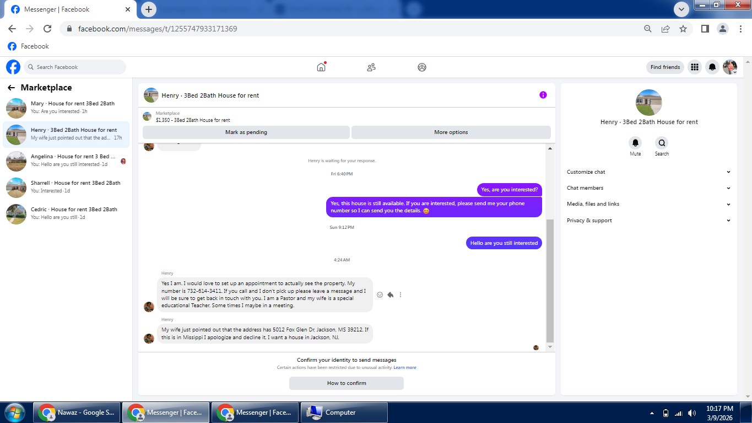
Task: Mute this conversation with the bell icon
Action: pos(635,143)
